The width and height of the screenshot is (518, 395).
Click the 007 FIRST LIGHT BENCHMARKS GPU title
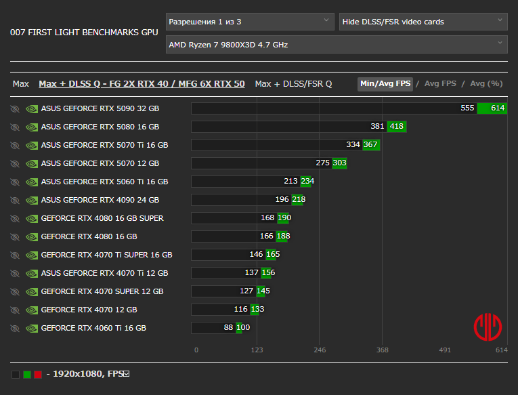[x=84, y=33]
